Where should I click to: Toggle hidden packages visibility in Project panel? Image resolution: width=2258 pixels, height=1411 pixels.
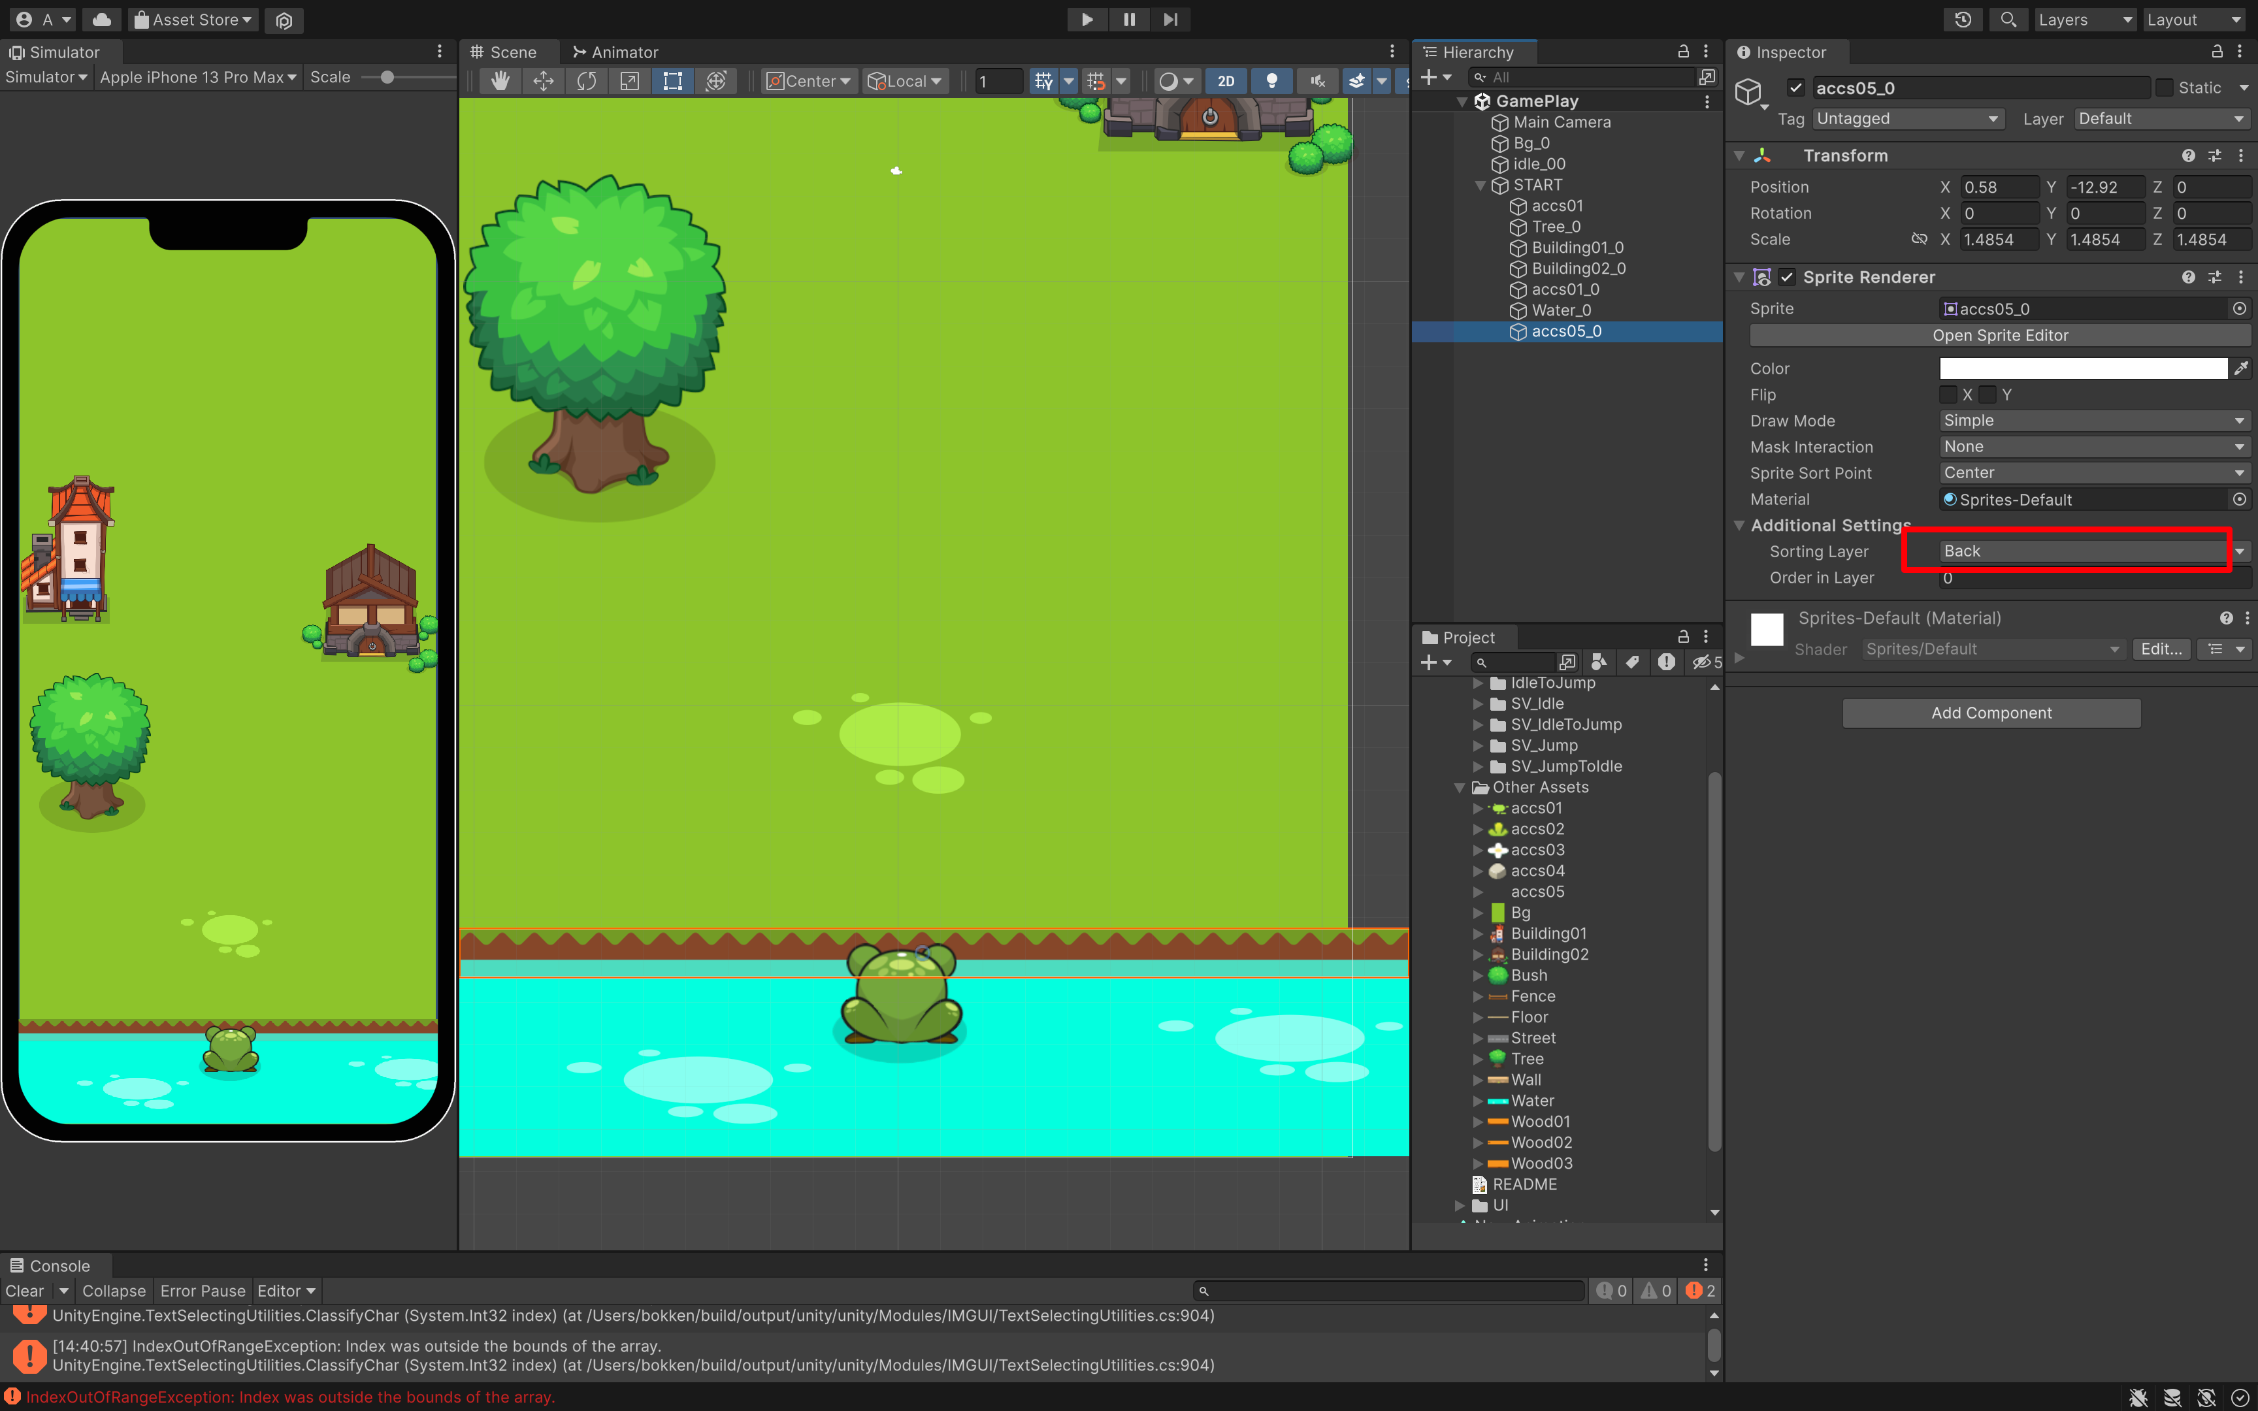1707,662
